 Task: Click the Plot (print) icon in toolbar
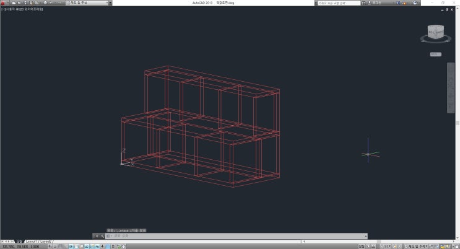[x=45, y=3]
